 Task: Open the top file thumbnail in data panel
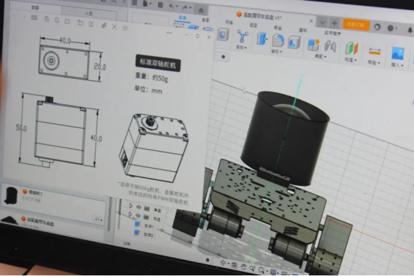click(10, 195)
